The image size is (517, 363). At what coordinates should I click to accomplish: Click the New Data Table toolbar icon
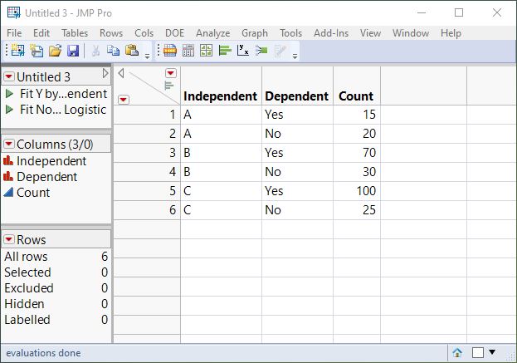[17, 52]
